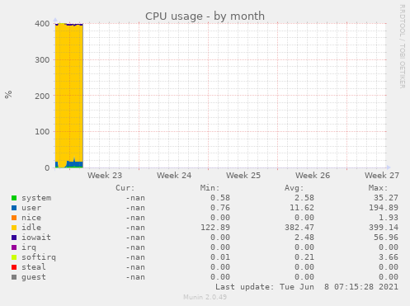Click the Week 23 axis label

pos(105,176)
